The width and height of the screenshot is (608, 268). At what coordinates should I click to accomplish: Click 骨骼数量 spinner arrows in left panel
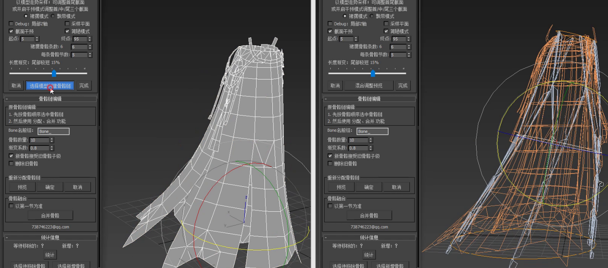tap(51, 140)
